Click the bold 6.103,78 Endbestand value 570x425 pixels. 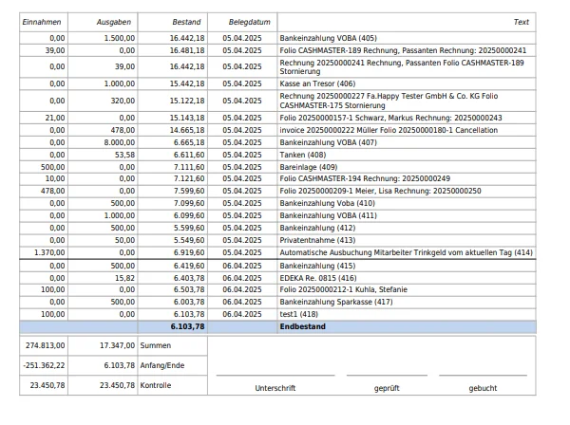coord(187,327)
